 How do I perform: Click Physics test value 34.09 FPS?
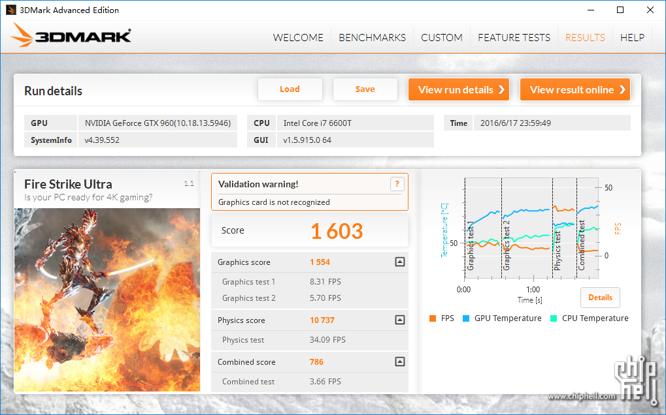pyautogui.click(x=327, y=339)
